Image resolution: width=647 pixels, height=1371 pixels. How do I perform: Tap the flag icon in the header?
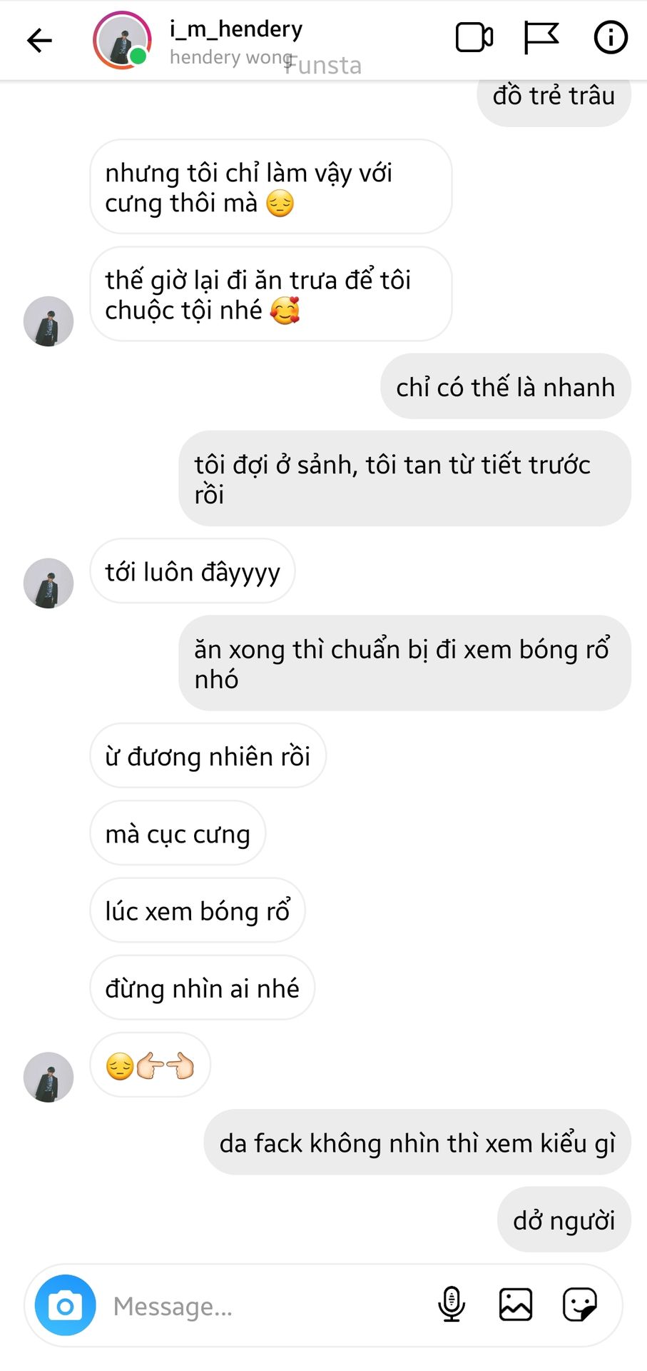coord(541,39)
